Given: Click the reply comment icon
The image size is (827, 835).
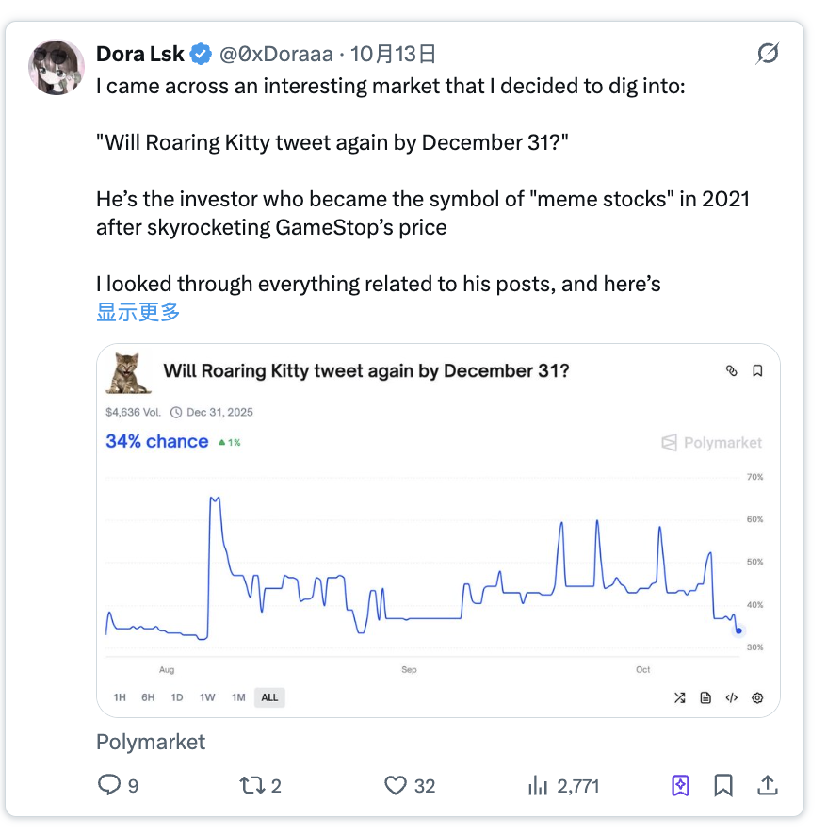Looking at the screenshot, I should 110,785.
